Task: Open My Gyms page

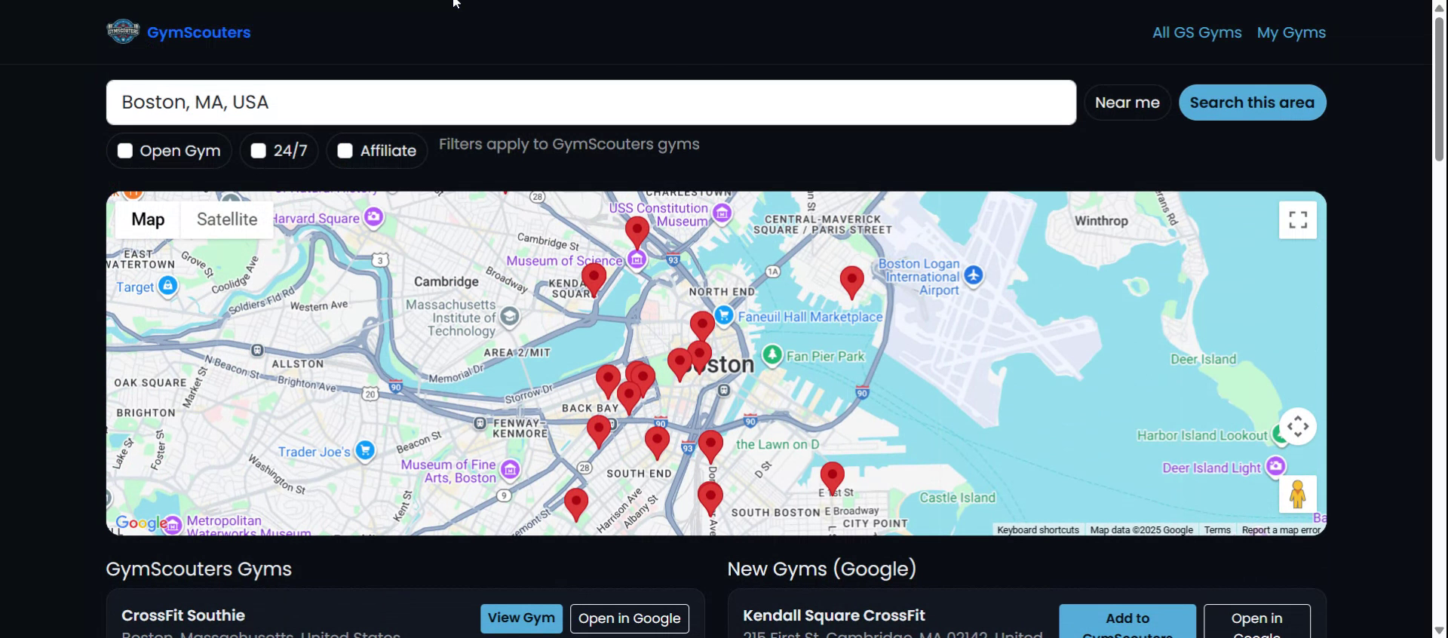Action: [1291, 32]
